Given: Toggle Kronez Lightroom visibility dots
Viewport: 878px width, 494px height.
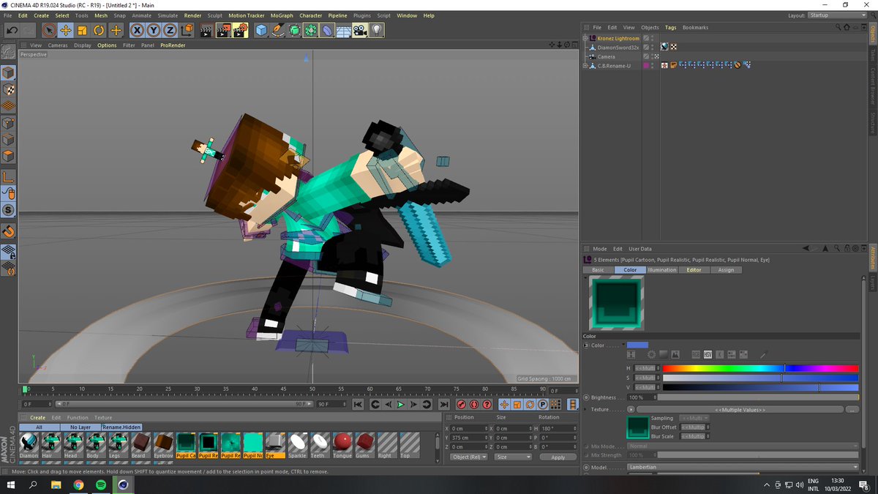Looking at the screenshot, I should pyautogui.click(x=653, y=38).
